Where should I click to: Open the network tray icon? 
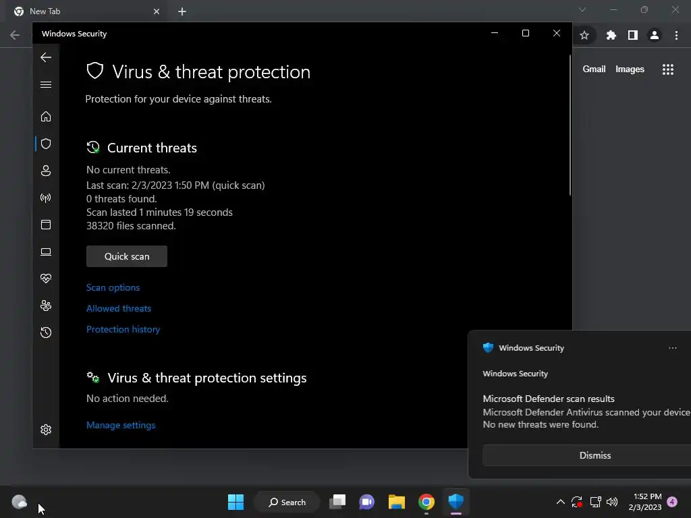point(595,502)
